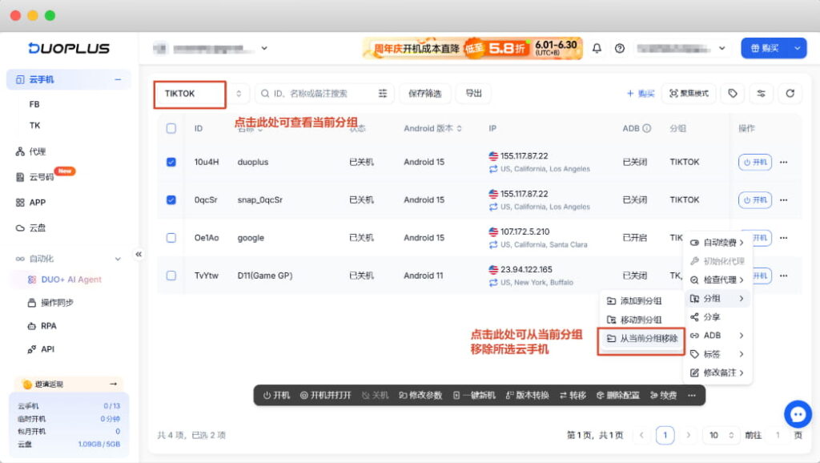Click 转移 in bottom bar
Image resolution: width=820 pixels, height=463 pixels.
573,396
